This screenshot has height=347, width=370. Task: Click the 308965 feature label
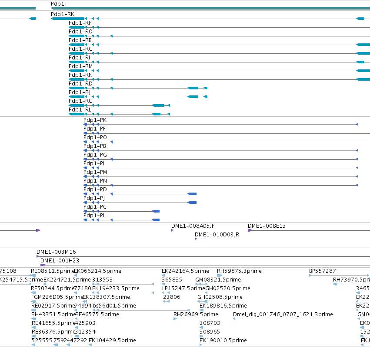coord(210,332)
